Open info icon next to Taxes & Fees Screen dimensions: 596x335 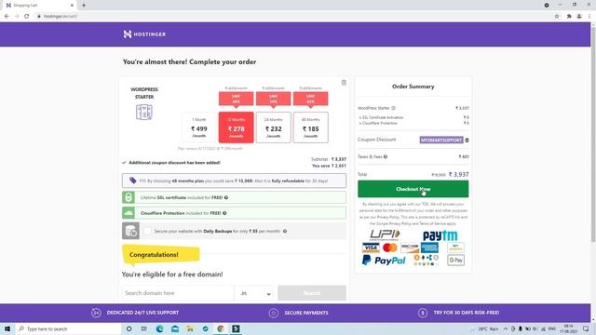[x=386, y=156]
